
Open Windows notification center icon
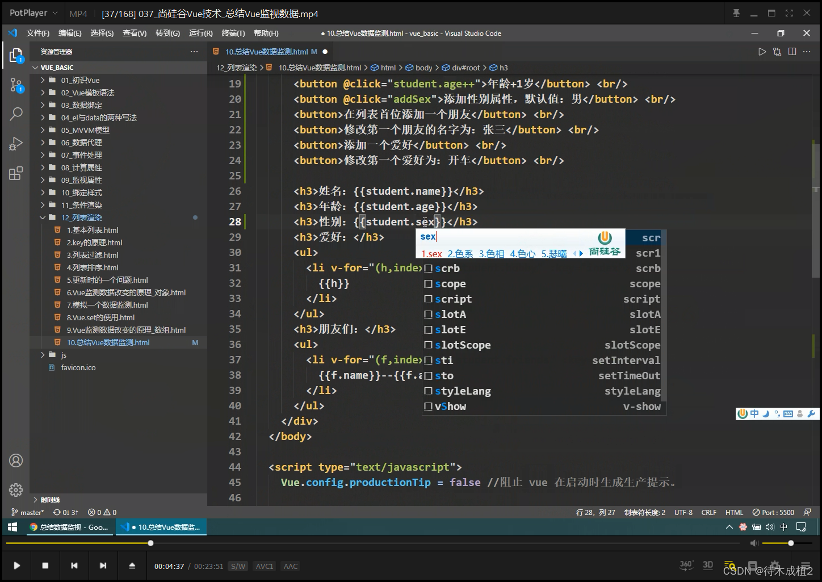[801, 527]
